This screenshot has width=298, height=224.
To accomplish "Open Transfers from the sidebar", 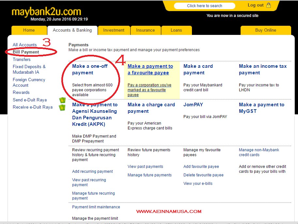I will tap(22, 59).
